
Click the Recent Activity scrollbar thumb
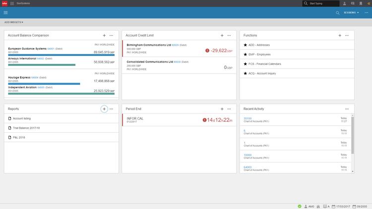(x=352, y=135)
